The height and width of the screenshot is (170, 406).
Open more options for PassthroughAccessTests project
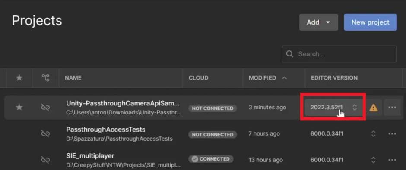392,133
